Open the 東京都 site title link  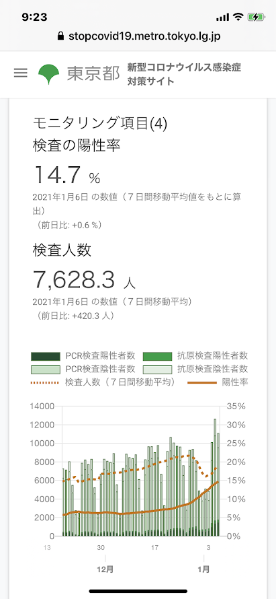93,74
